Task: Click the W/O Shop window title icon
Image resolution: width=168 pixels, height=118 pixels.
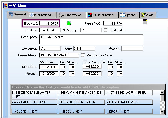Action: pos(6,5)
